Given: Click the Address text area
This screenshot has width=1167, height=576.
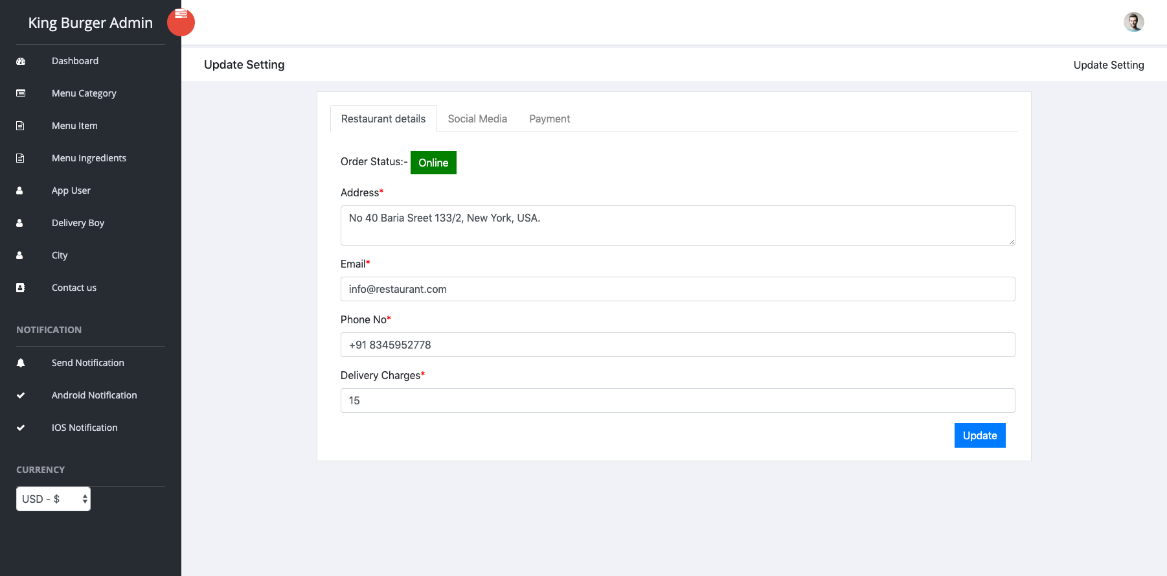Looking at the screenshot, I should click(677, 225).
